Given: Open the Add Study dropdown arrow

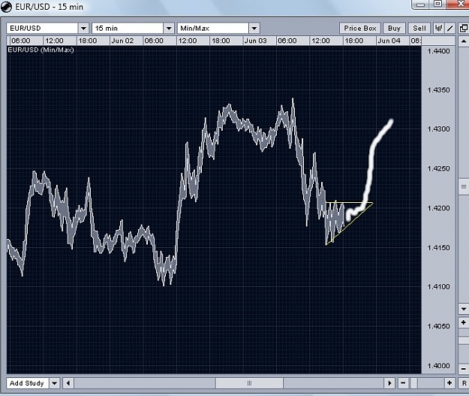Looking at the screenshot, I should point(55,383).
